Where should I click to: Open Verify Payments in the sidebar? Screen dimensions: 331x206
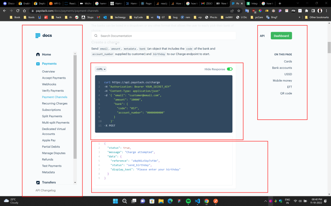[x=53, y=91]
